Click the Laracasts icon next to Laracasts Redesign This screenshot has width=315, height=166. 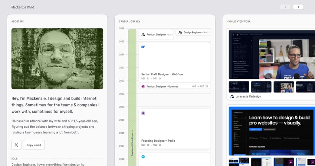232,96
